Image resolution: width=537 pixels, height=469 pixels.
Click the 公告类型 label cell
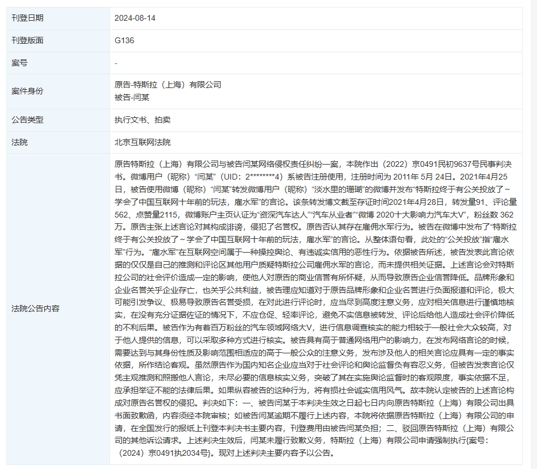tap(58, 120)
